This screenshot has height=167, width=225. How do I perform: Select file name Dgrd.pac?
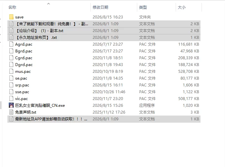point(24,65)
